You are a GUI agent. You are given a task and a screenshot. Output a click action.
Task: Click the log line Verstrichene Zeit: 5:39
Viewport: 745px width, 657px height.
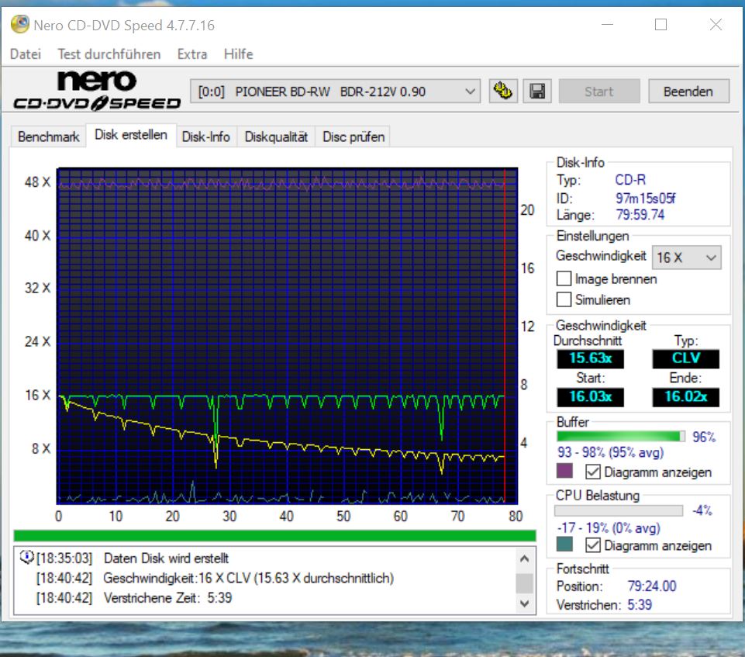167,597
